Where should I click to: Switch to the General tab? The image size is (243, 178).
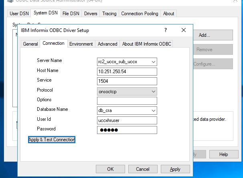pos(30,44)
